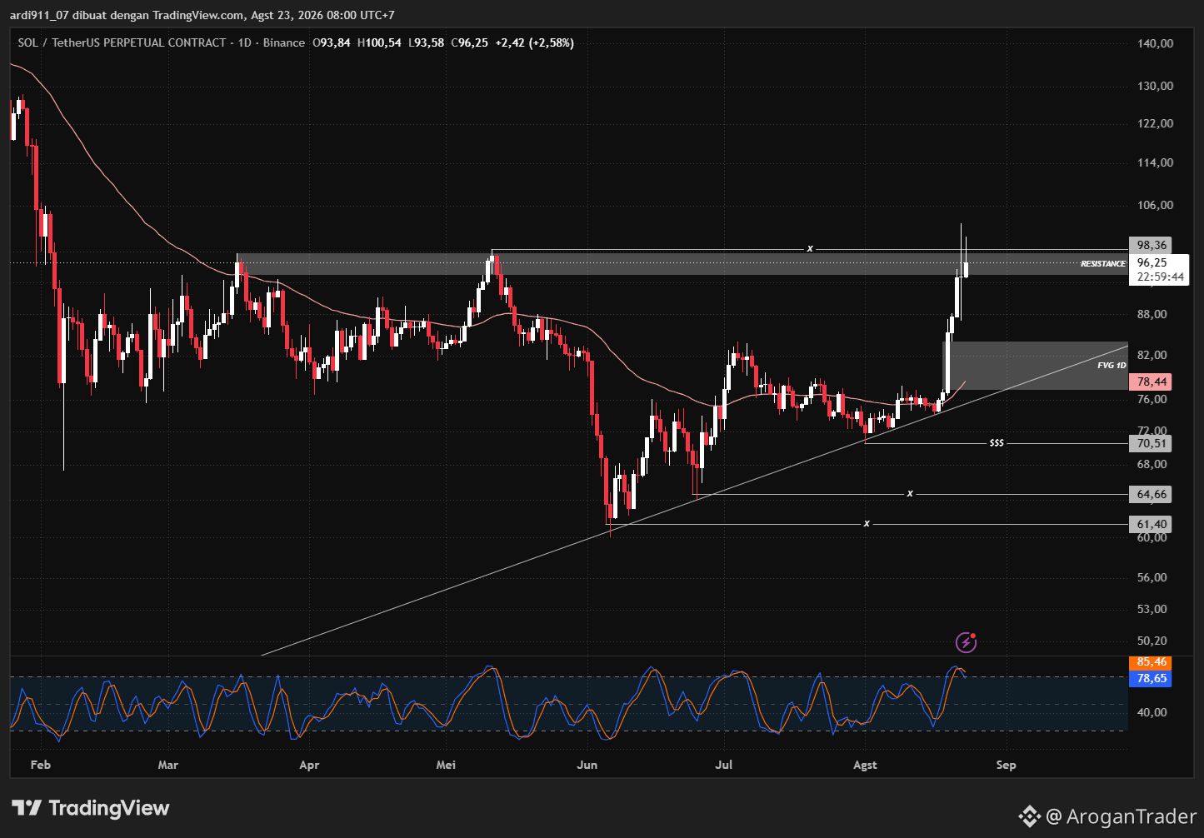Screen dimensions: 1204x838
Task: Click the Apr label on the time axis
Action: pos(309,765)
